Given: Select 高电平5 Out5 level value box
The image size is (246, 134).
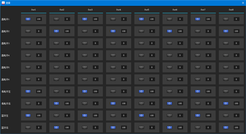Looking at the screenshot, I should [x=152, y=67].
